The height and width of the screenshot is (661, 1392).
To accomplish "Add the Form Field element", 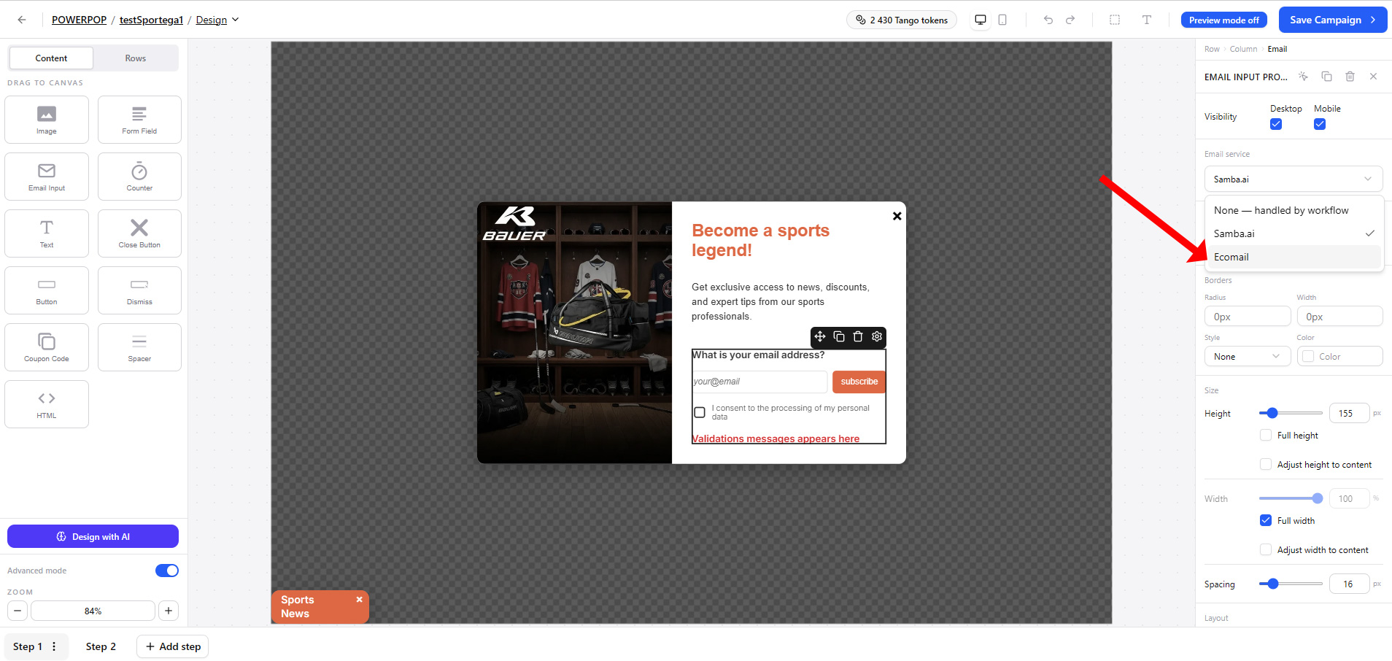I will [139, 120].
